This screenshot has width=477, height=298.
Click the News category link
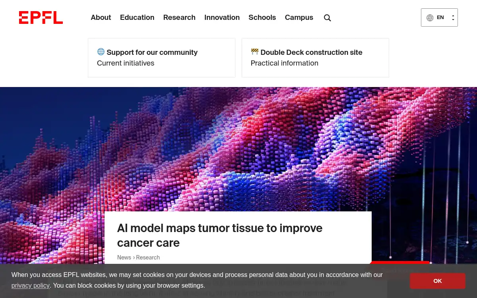click(x=124, y=257)
